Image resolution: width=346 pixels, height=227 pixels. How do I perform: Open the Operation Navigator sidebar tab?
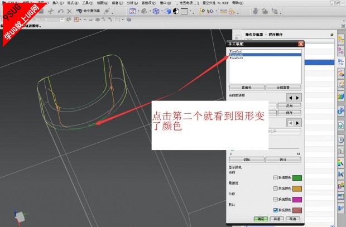341,62
